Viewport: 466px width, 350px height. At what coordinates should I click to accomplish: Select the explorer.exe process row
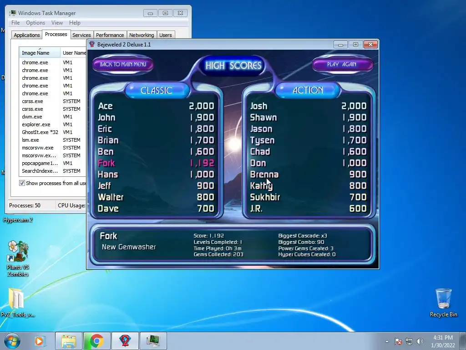tap(53, 124)
